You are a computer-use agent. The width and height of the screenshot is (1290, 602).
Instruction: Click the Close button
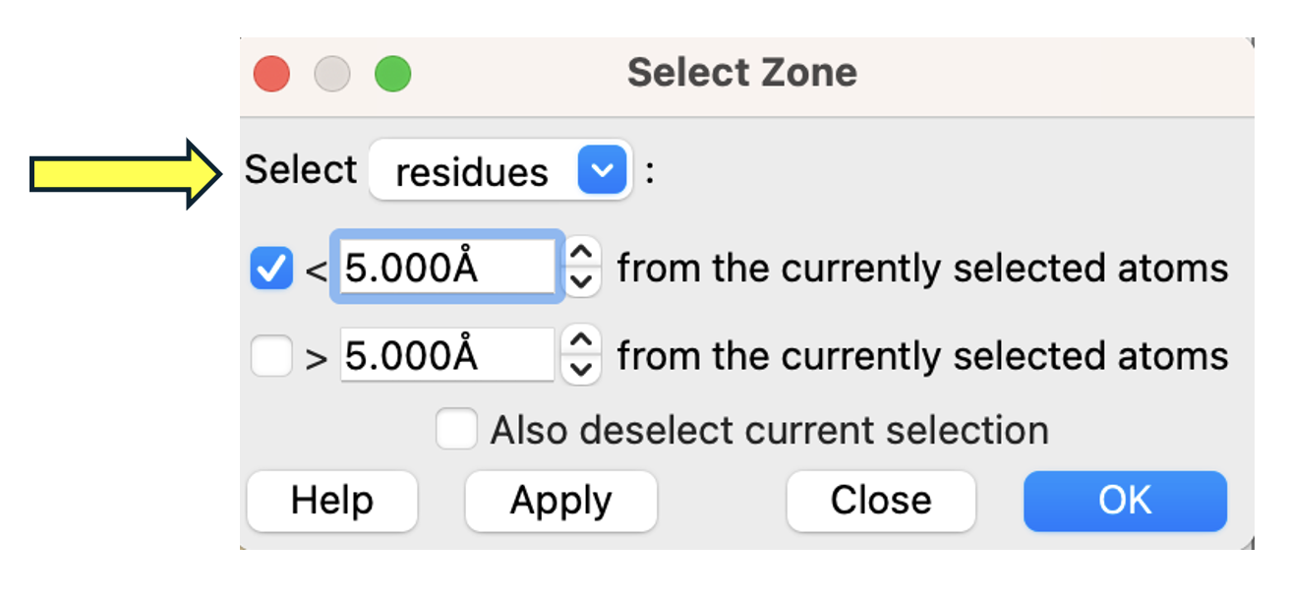point(881,501)
